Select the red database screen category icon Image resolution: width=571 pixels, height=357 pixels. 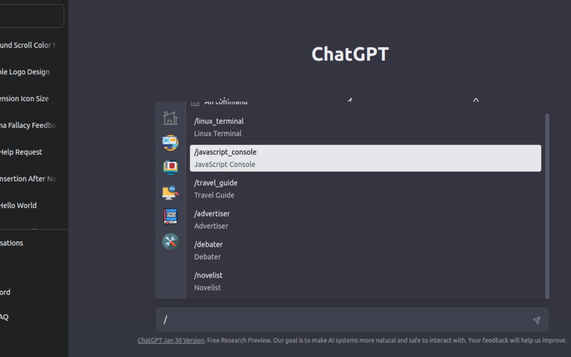click(x=170, y=167)
